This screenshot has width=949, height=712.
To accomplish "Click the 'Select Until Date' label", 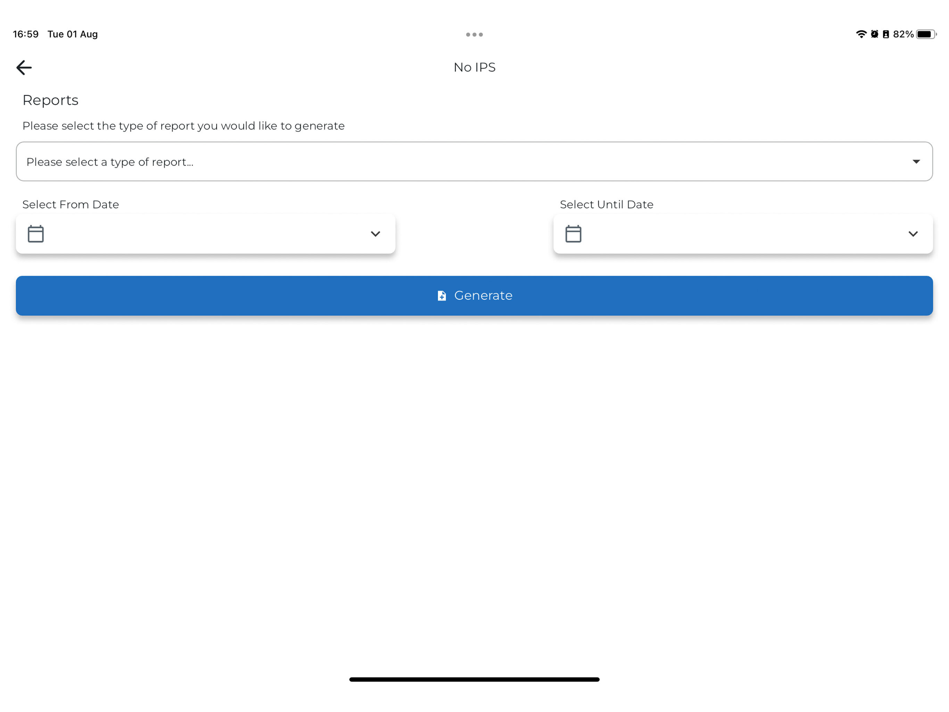I will [606, 204].
